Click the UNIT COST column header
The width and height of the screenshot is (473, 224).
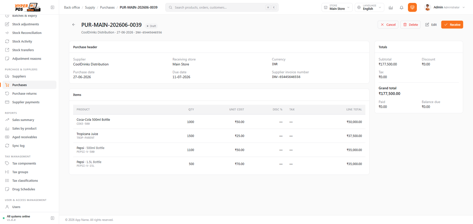[x=237, y=109]
